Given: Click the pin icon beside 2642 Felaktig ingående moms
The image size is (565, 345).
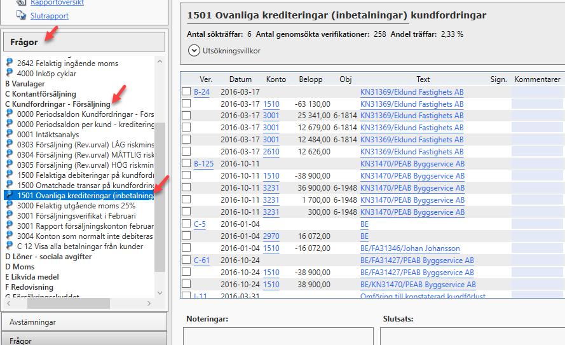Looking at the screenshot, I should click(10, 63).
